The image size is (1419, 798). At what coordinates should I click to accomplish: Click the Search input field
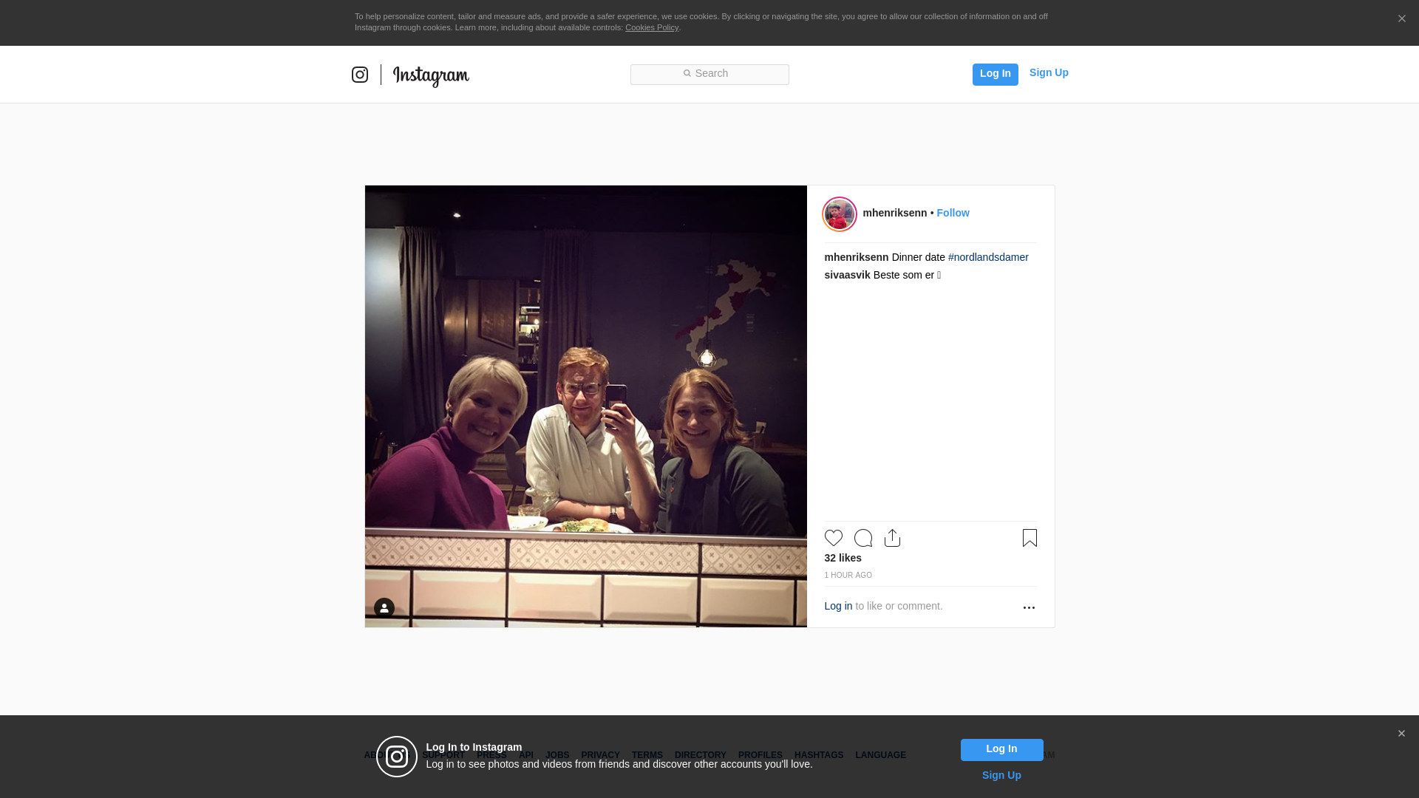coord(709,74)
